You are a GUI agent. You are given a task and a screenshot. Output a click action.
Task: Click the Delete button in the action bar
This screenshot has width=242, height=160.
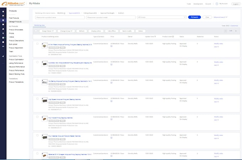141,31
